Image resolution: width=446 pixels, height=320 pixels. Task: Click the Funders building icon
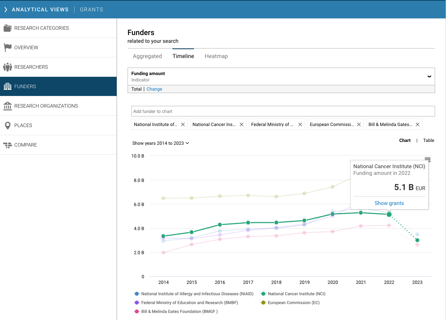[x=7, y=86]
